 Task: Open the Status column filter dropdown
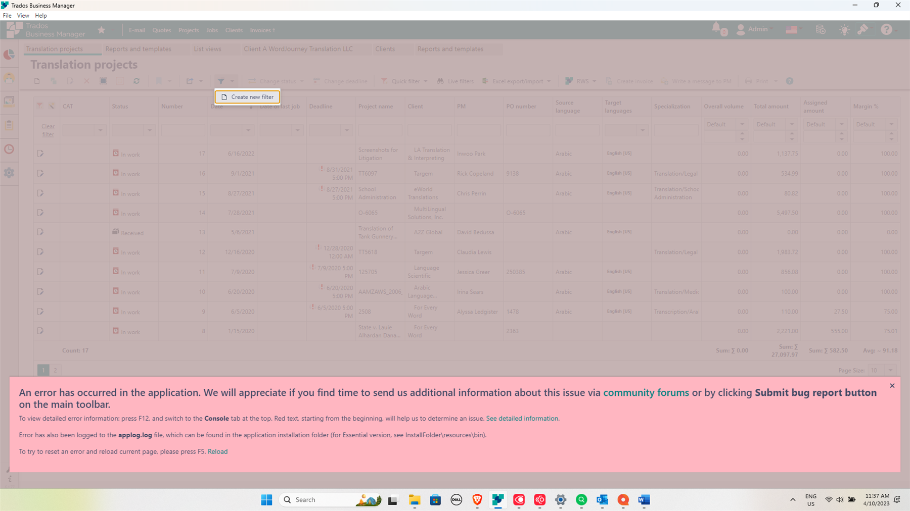click(x=150, y=130)
